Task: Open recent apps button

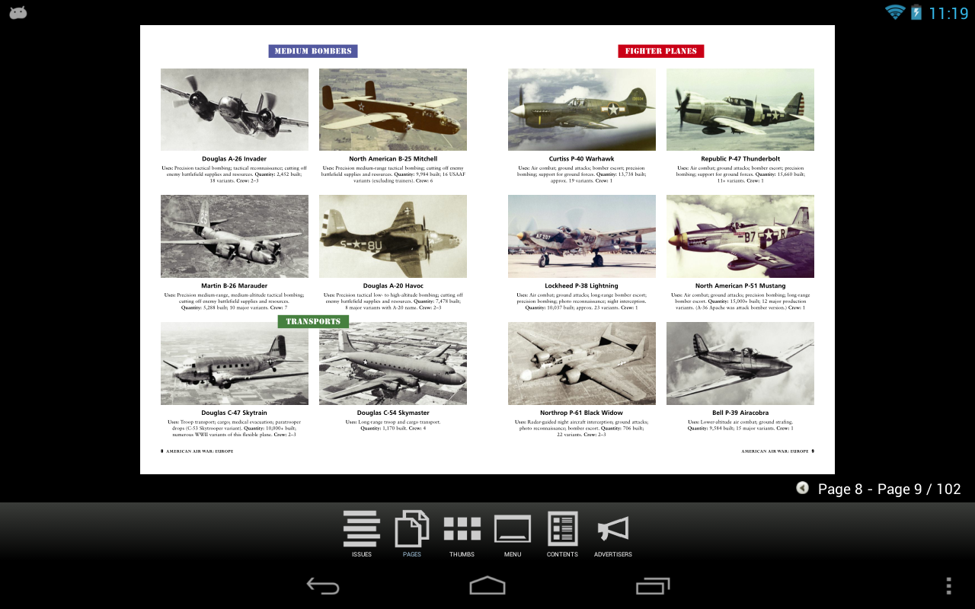Action: click(653, 585)
